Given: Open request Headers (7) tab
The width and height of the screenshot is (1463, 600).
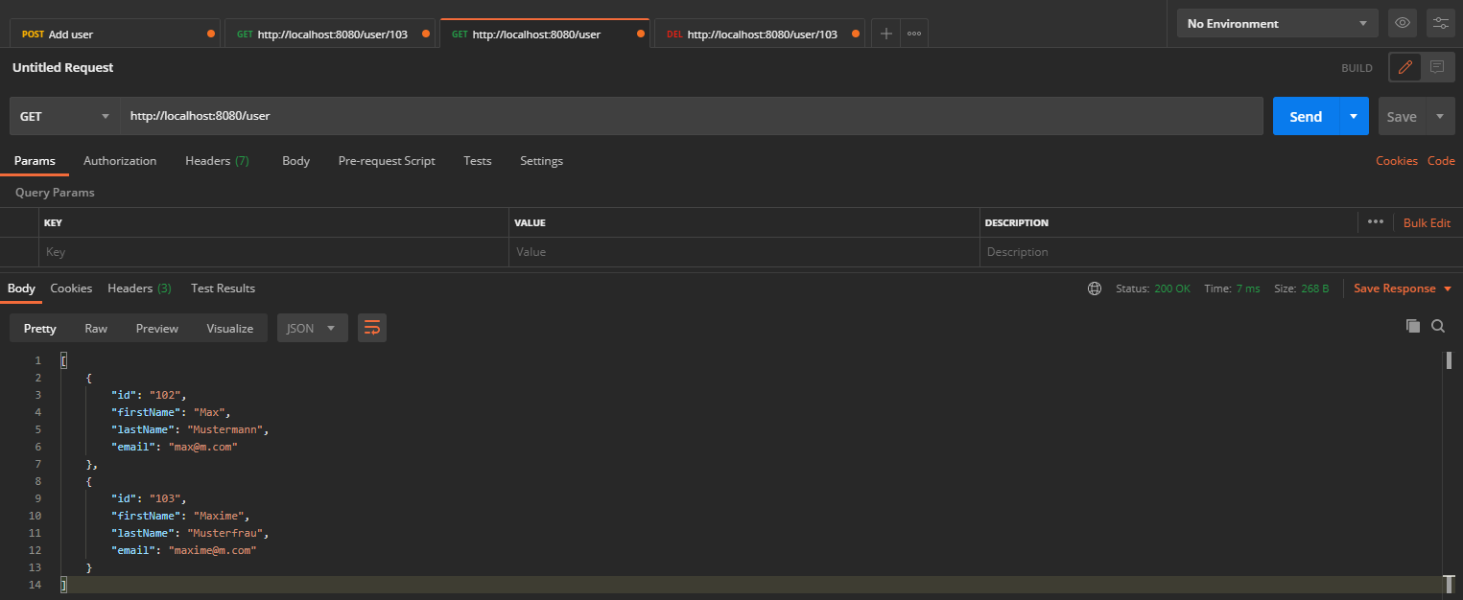Looking at the screenshot, I should click(x=217, y=161).
